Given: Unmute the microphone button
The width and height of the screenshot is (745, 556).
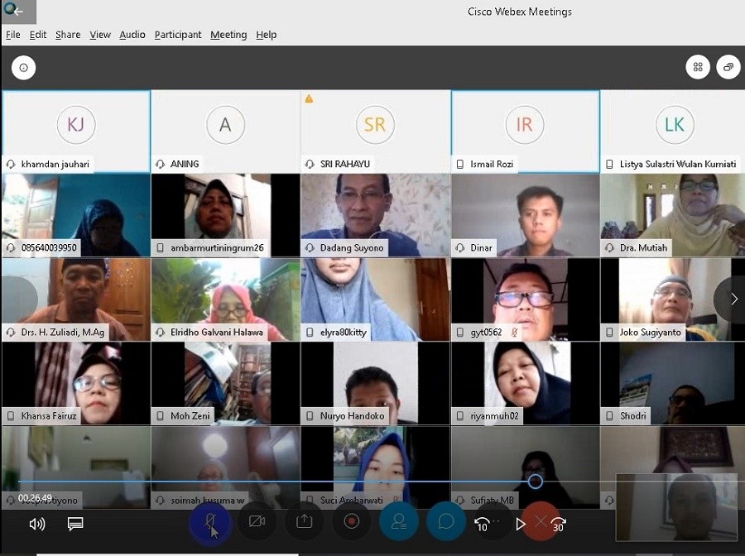Looking at the screenshot, I should [x=209, y=520].
